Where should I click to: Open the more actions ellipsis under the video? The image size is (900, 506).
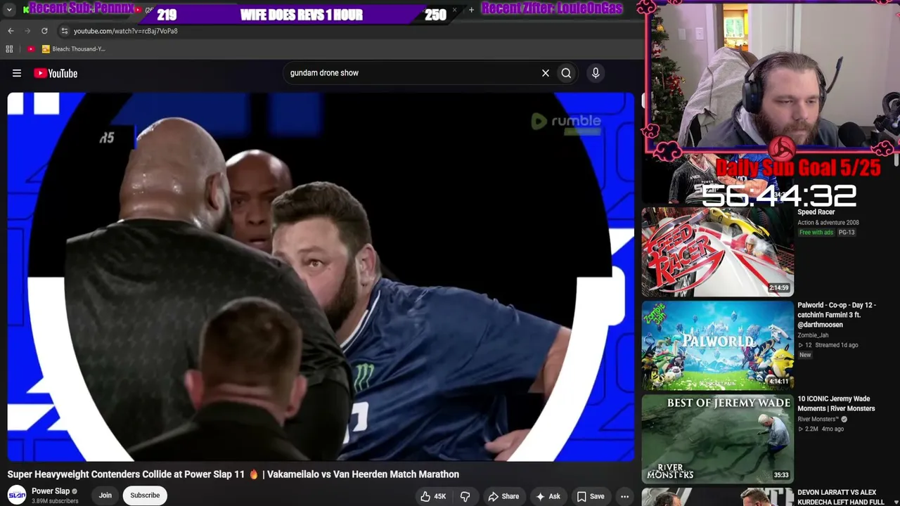(x=624, y=497)
